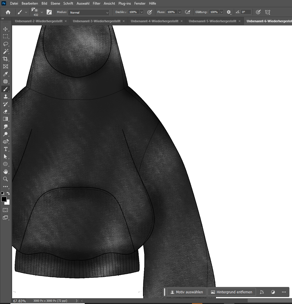
Task: Toggle pressure control for opacity
Action: tap(150, 12)
